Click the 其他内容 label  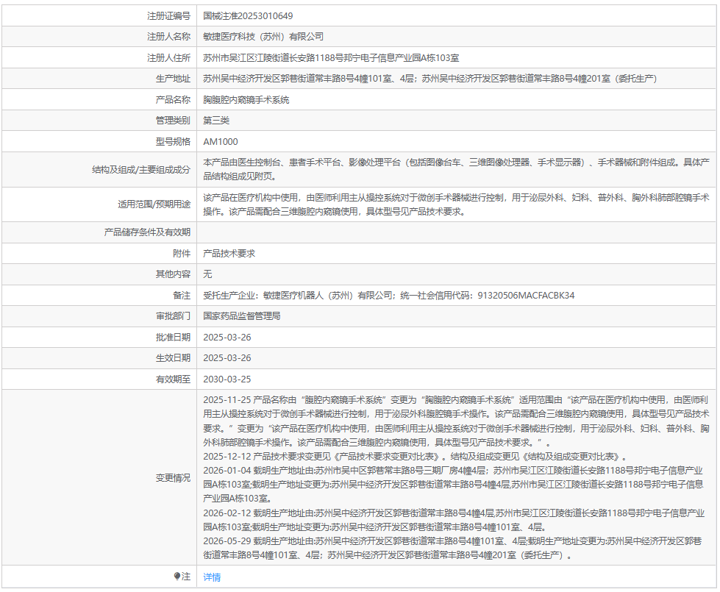pos(173,274)
